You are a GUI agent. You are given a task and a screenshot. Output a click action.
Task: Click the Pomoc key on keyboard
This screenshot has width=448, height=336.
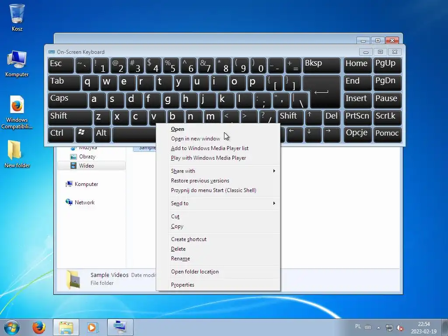[388, 135]
